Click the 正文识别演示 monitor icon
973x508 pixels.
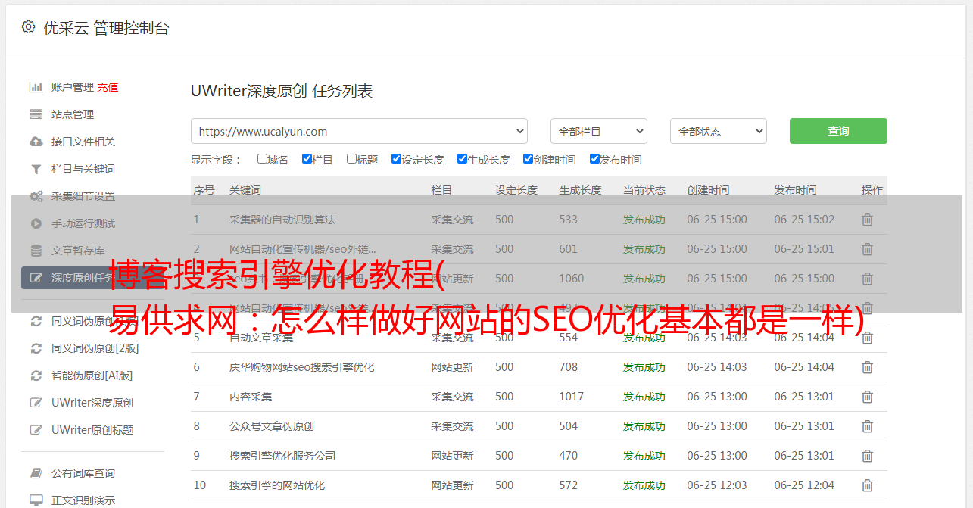tap(36, 500)
